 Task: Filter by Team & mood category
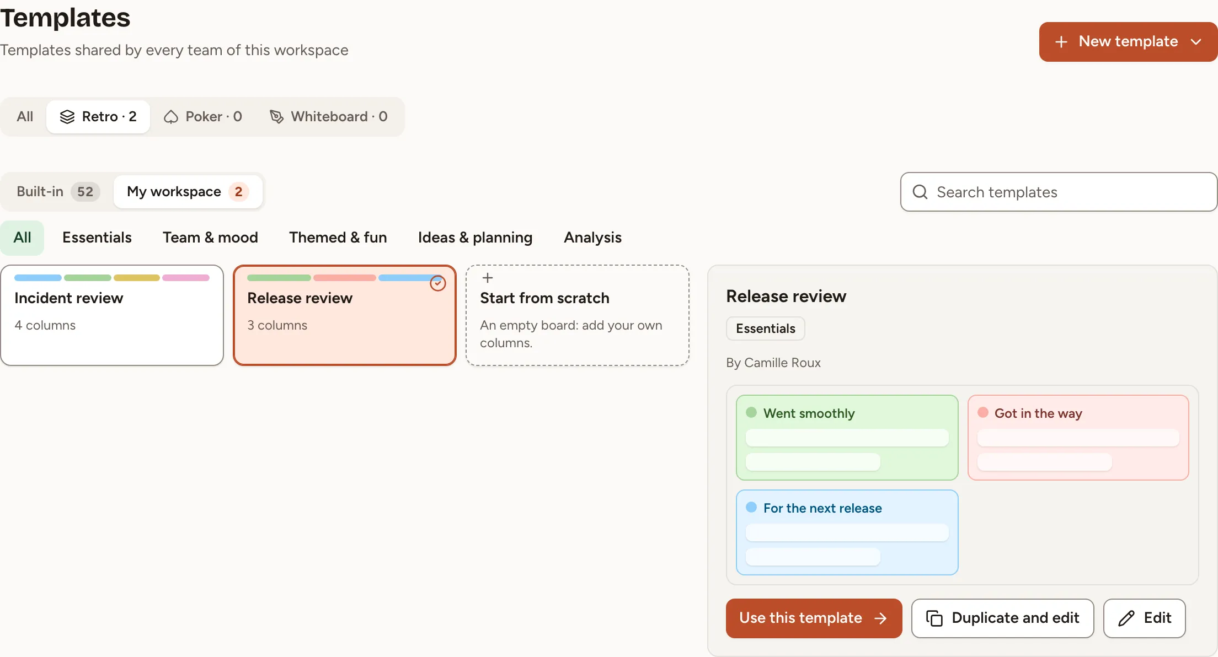point(210,238)
